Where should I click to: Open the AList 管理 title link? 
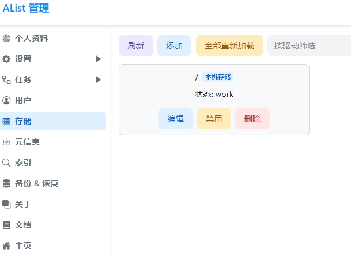coord(26,8)
